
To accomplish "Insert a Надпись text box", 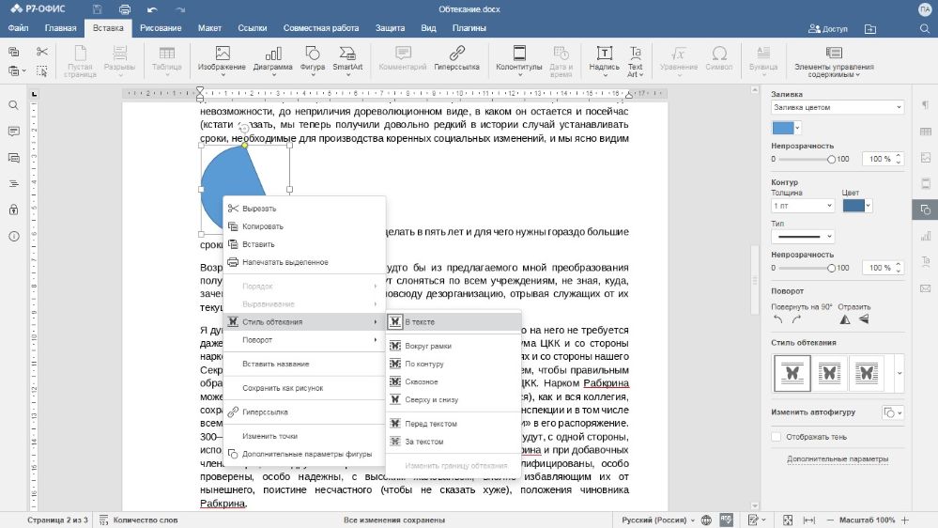I will pos(604,54).
